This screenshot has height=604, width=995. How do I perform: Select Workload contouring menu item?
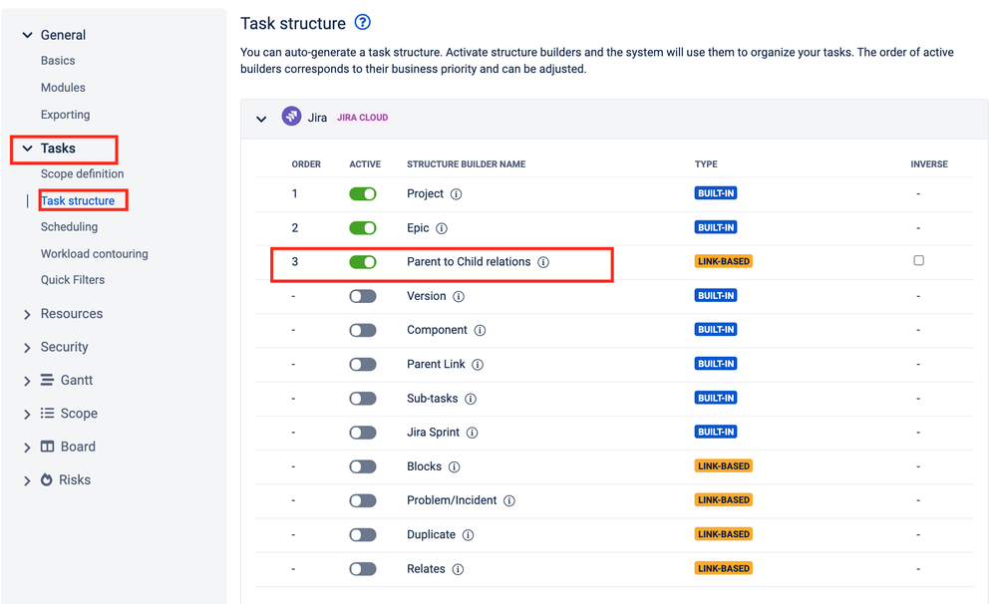94,253
